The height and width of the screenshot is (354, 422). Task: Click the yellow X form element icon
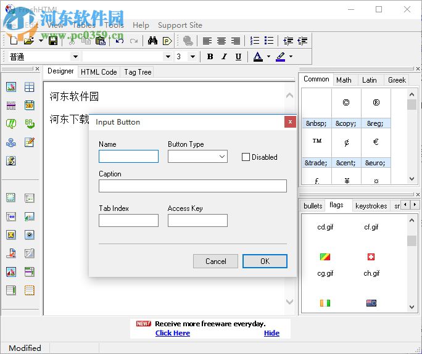(x=11, y=235)
